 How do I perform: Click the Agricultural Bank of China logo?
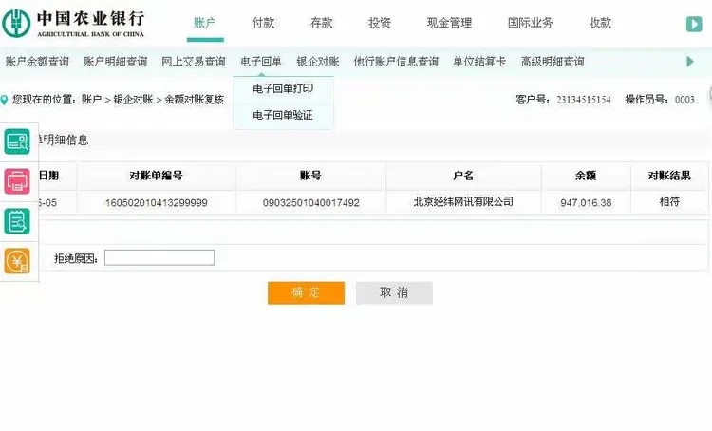point(73,23)
